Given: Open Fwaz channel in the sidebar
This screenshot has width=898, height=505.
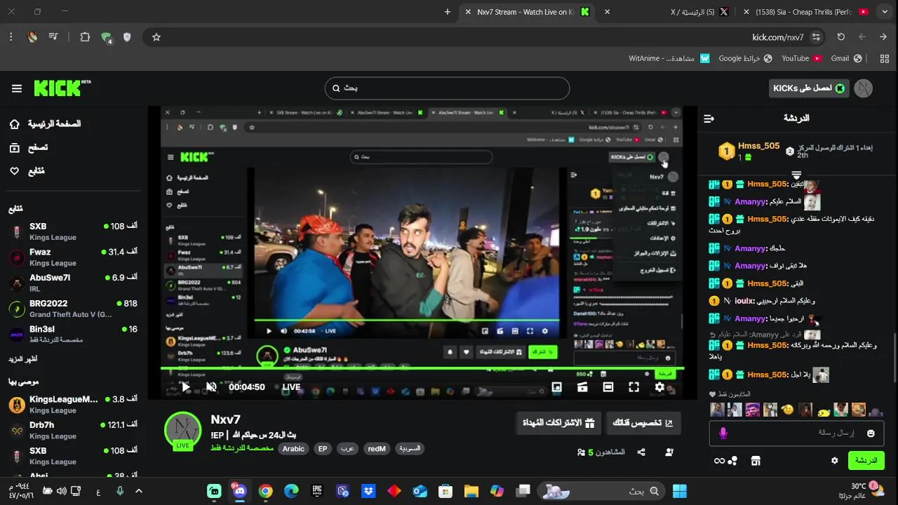Looking at the screenshot, I should tap(73, 257).
